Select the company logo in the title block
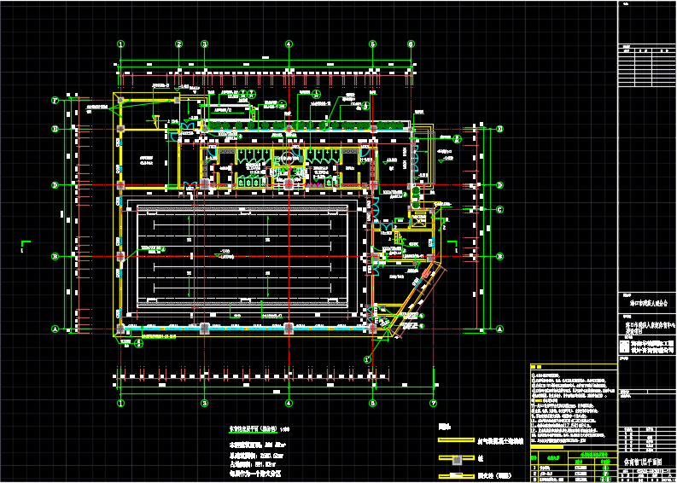 623,347
